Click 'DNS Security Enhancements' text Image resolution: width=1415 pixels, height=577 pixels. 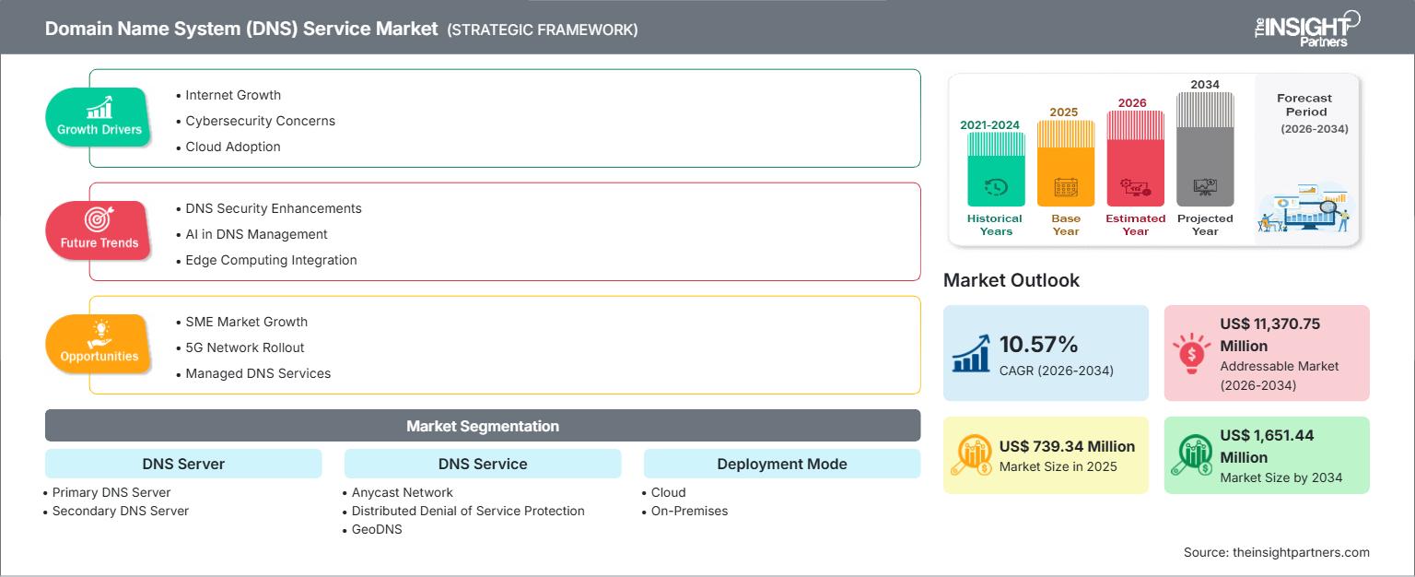pos(274,208)
